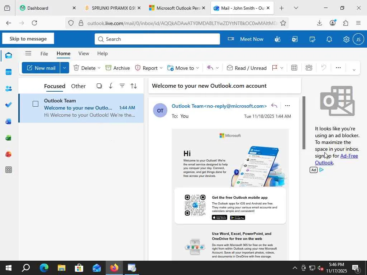Viewport: 367px width, 275px height.
Task: Click the Google Play badge in the email
Action: pyautogui.click(x=237, y=217)
